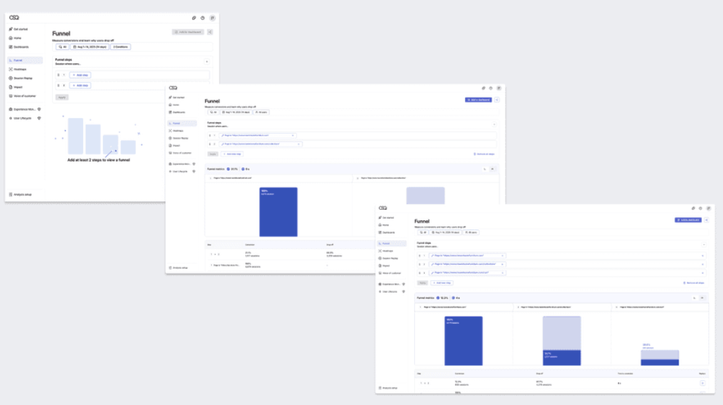Click third step page URL field in three-step funnel
Screen dimensions: 723x405
tap(466, 272)
